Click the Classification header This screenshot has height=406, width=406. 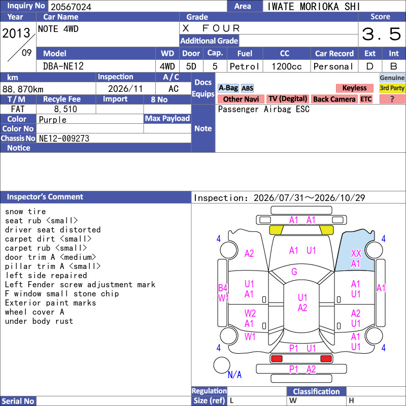[316, 391]
